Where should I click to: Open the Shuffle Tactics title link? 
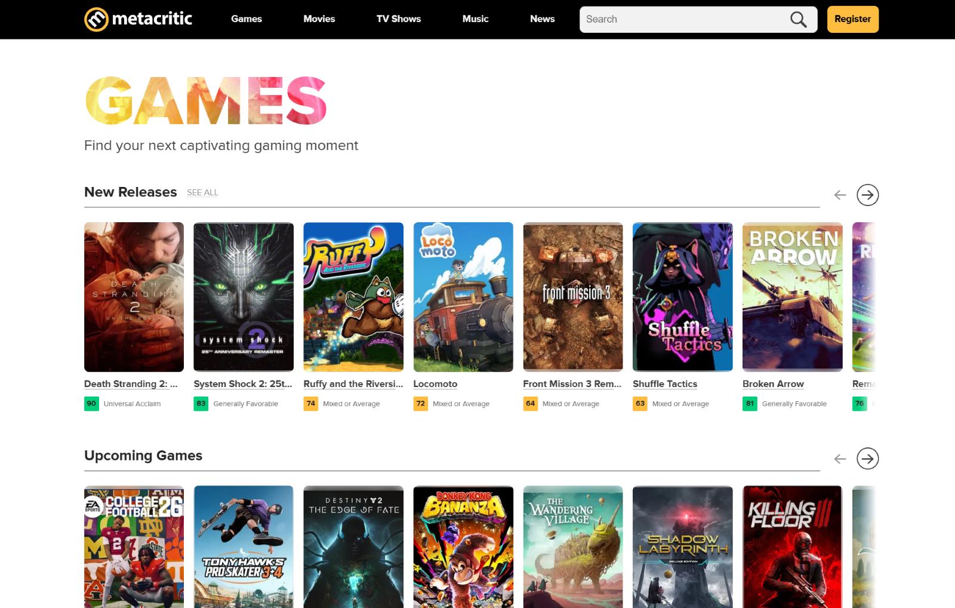[x=665, y=384]
